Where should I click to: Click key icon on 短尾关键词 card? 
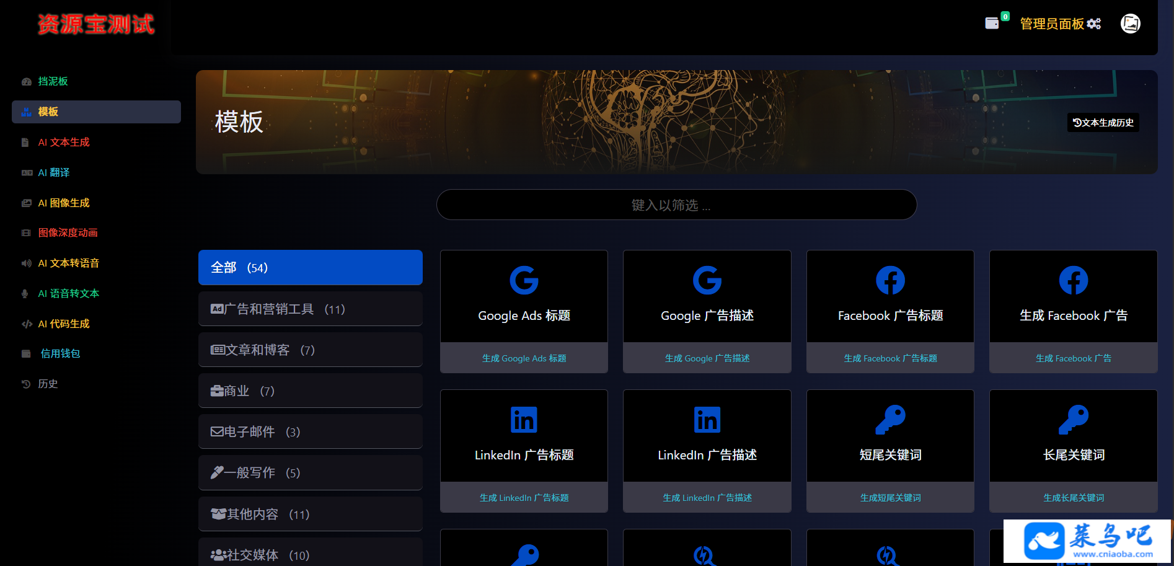tap(890, 420)
